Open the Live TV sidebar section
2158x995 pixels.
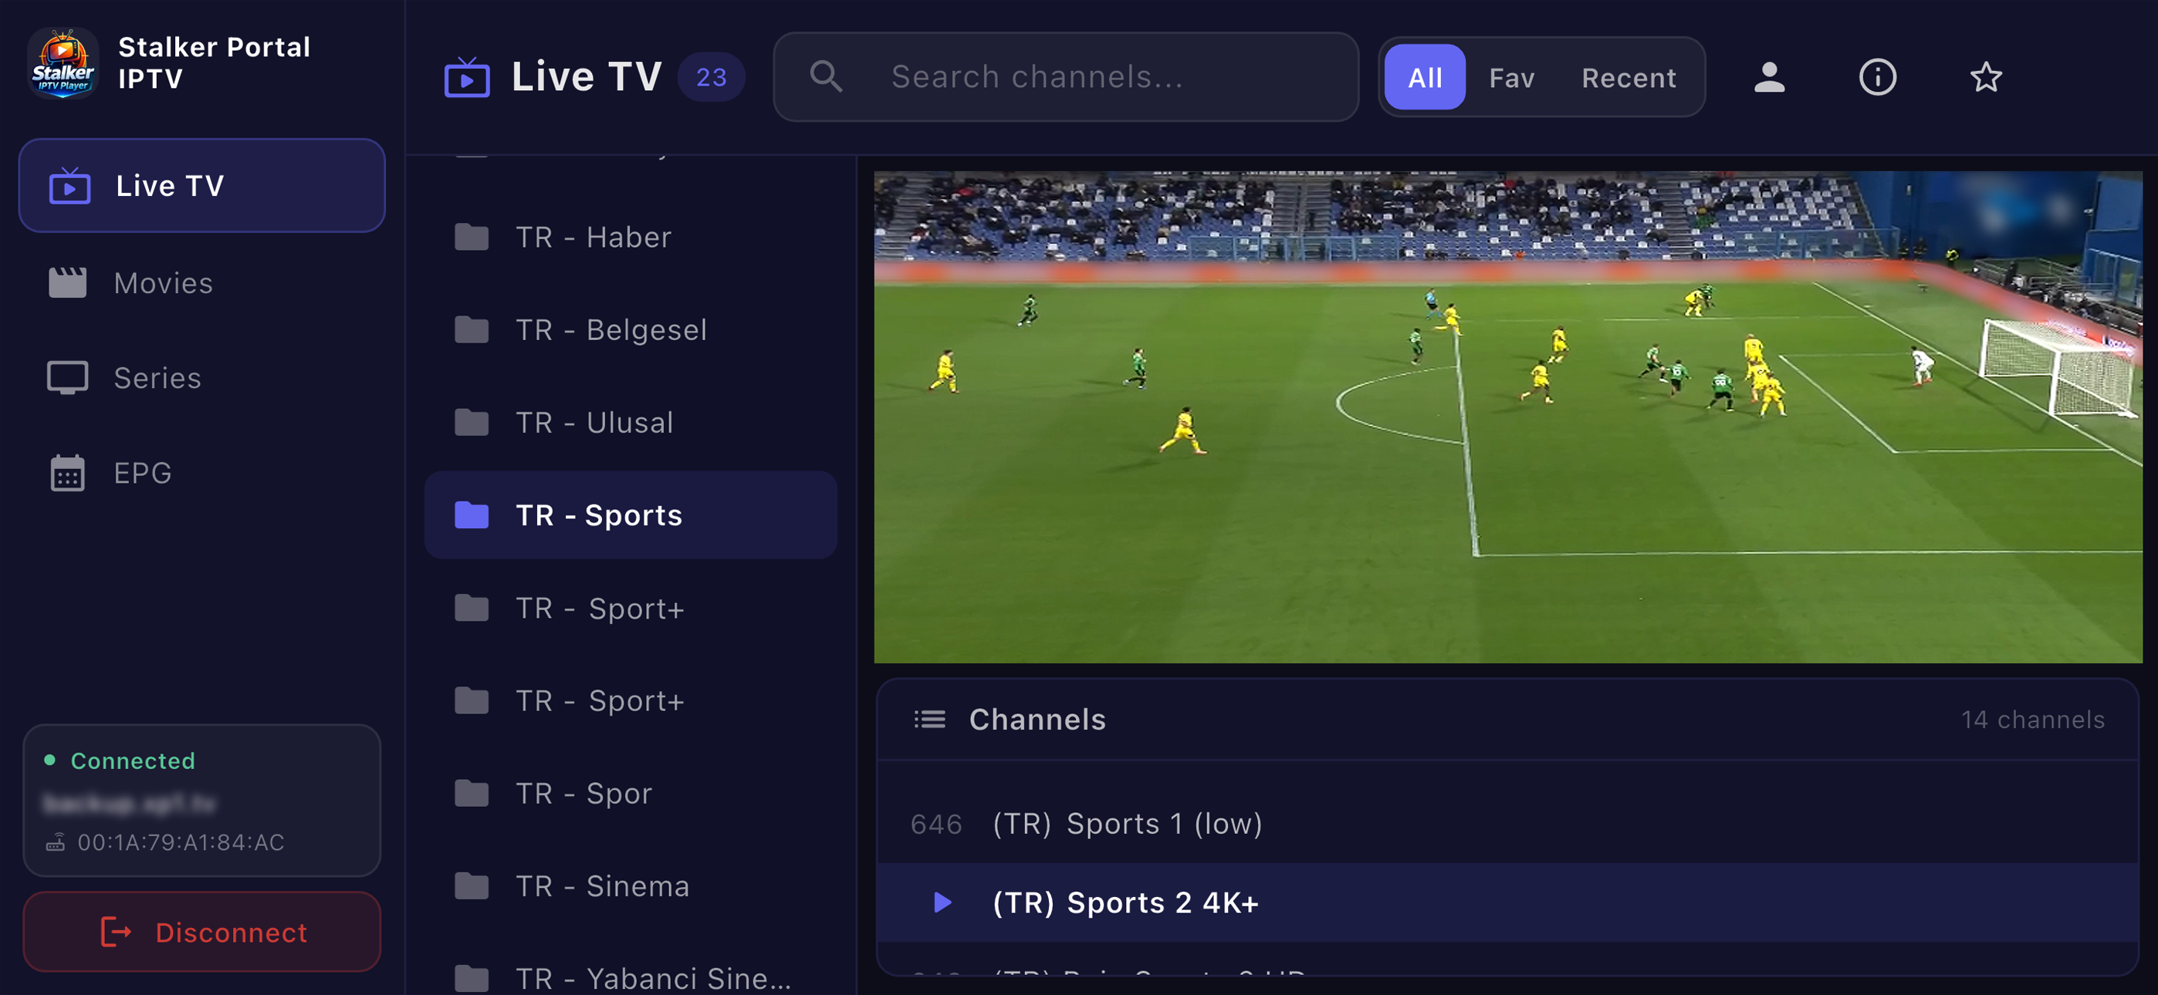pyautogui.click(x=202, y=185)
